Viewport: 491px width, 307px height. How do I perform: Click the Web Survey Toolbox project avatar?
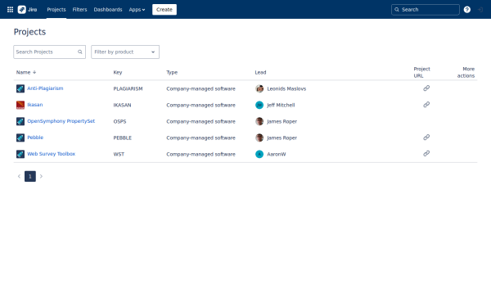pyautogui.click(x=20, y=154)
